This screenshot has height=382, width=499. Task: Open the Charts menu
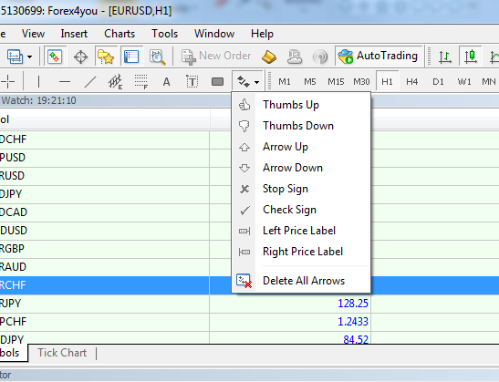(x=120, y=34)
